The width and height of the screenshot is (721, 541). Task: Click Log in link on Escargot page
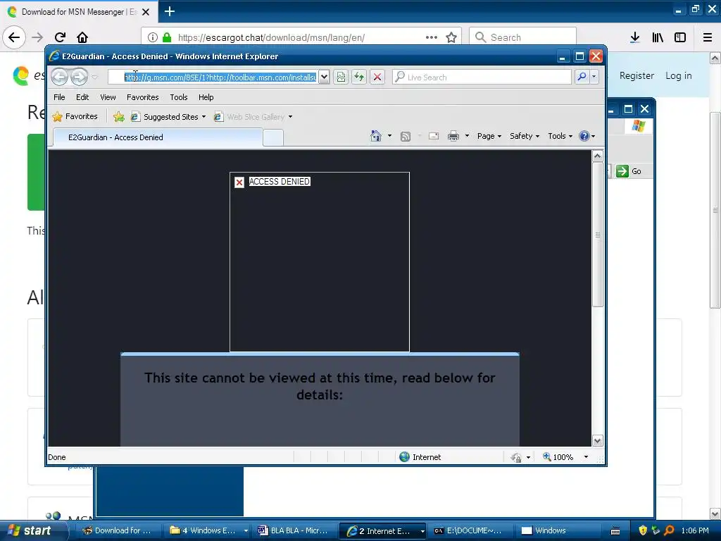678,75
